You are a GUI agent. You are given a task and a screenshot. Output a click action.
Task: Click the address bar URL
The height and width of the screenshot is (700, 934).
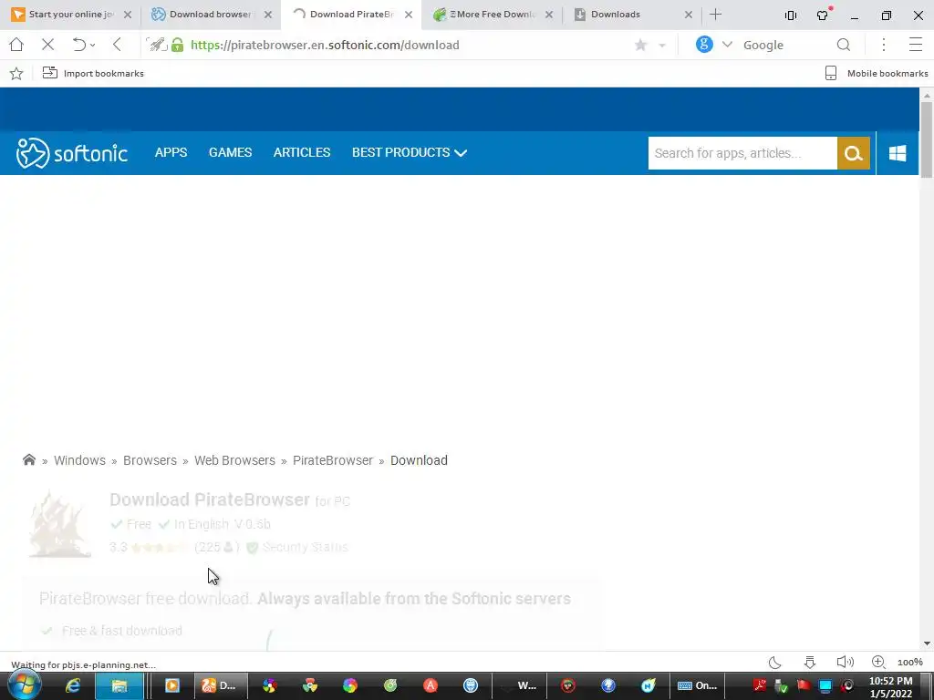[x=325, y=45]
